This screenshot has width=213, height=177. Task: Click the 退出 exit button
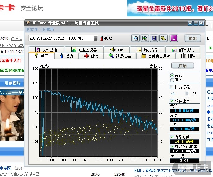click(192, 38)
